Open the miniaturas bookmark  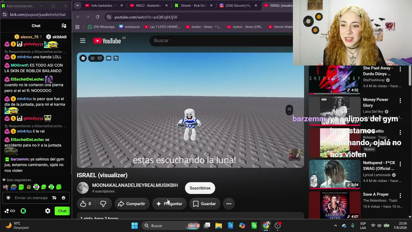tap(129, 27)
